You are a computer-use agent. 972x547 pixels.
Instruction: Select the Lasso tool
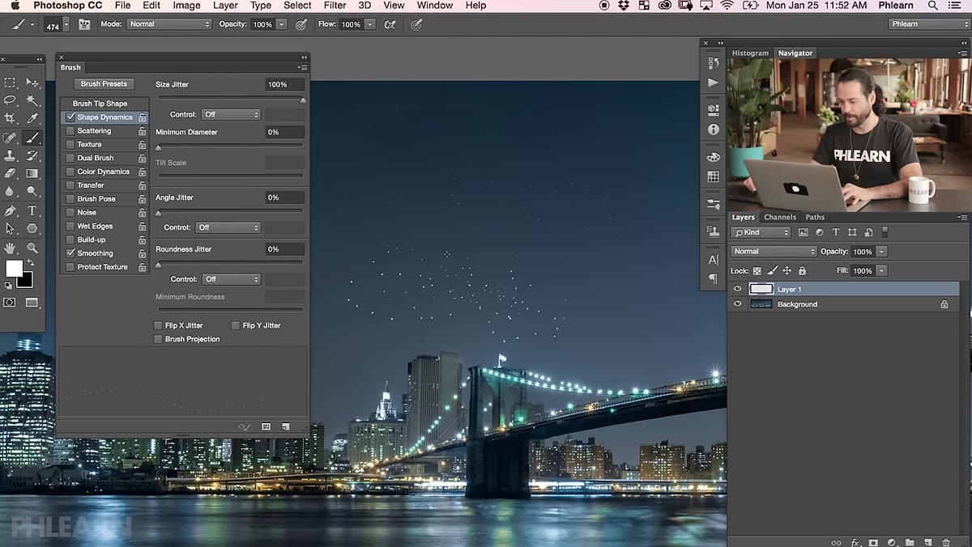tap(10, 100)
